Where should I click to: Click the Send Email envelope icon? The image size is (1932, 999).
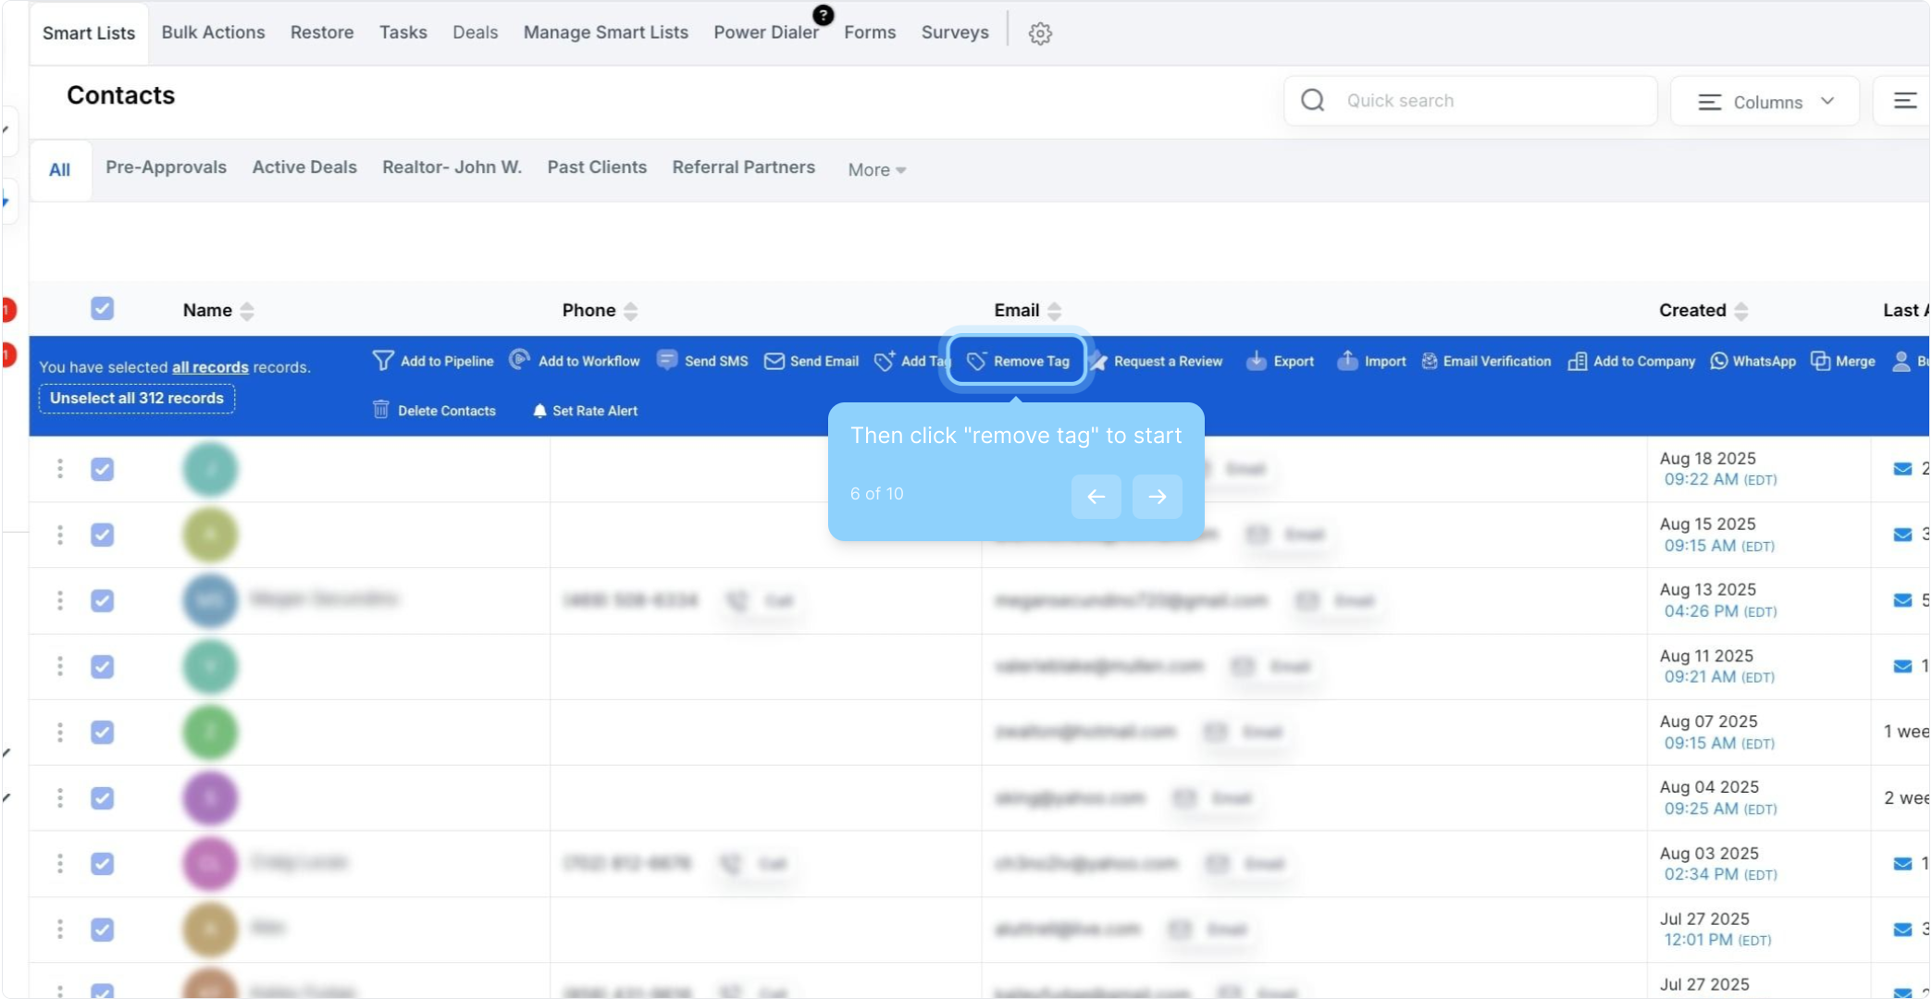pyautogui.click(x=774, y=361)
